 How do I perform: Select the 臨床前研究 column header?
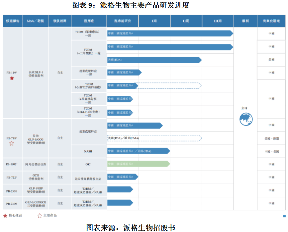[123, 21]
